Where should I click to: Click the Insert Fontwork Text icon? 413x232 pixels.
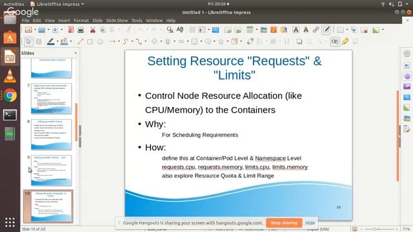[306, 30]
